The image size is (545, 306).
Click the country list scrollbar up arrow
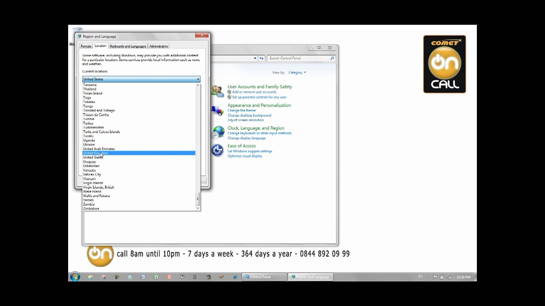(x=198, y=85)
